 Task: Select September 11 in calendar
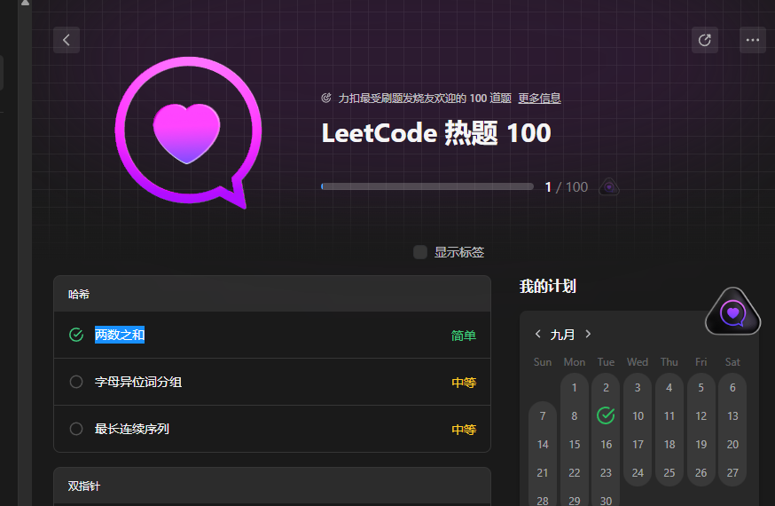(669, 416)
